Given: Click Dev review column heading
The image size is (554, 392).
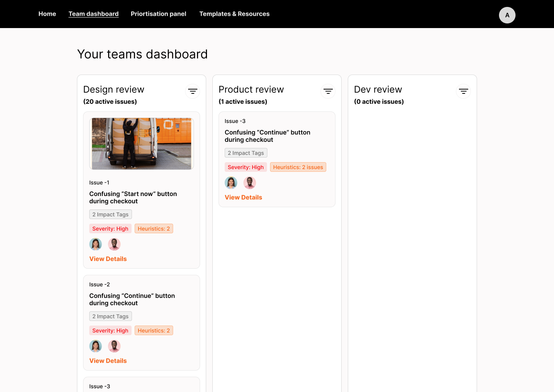Looking at the screenshot, I should coord(378,90).
